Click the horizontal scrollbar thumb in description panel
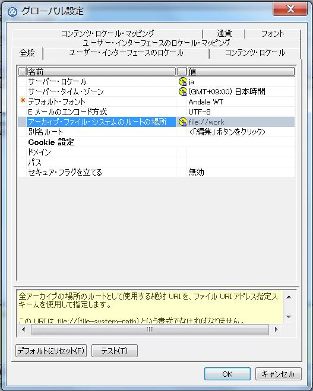This screenshot has width=313, height=391. tap(150, 329)
